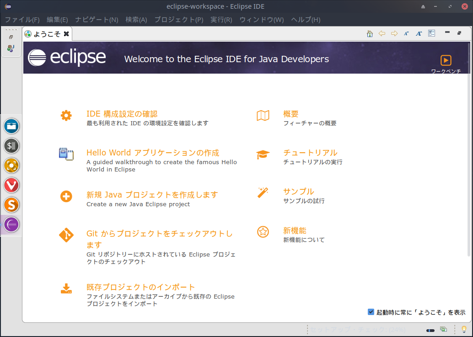473x337 pixels.
Task: Open the 概要 overview link
Action: click(x=291, y=114)
